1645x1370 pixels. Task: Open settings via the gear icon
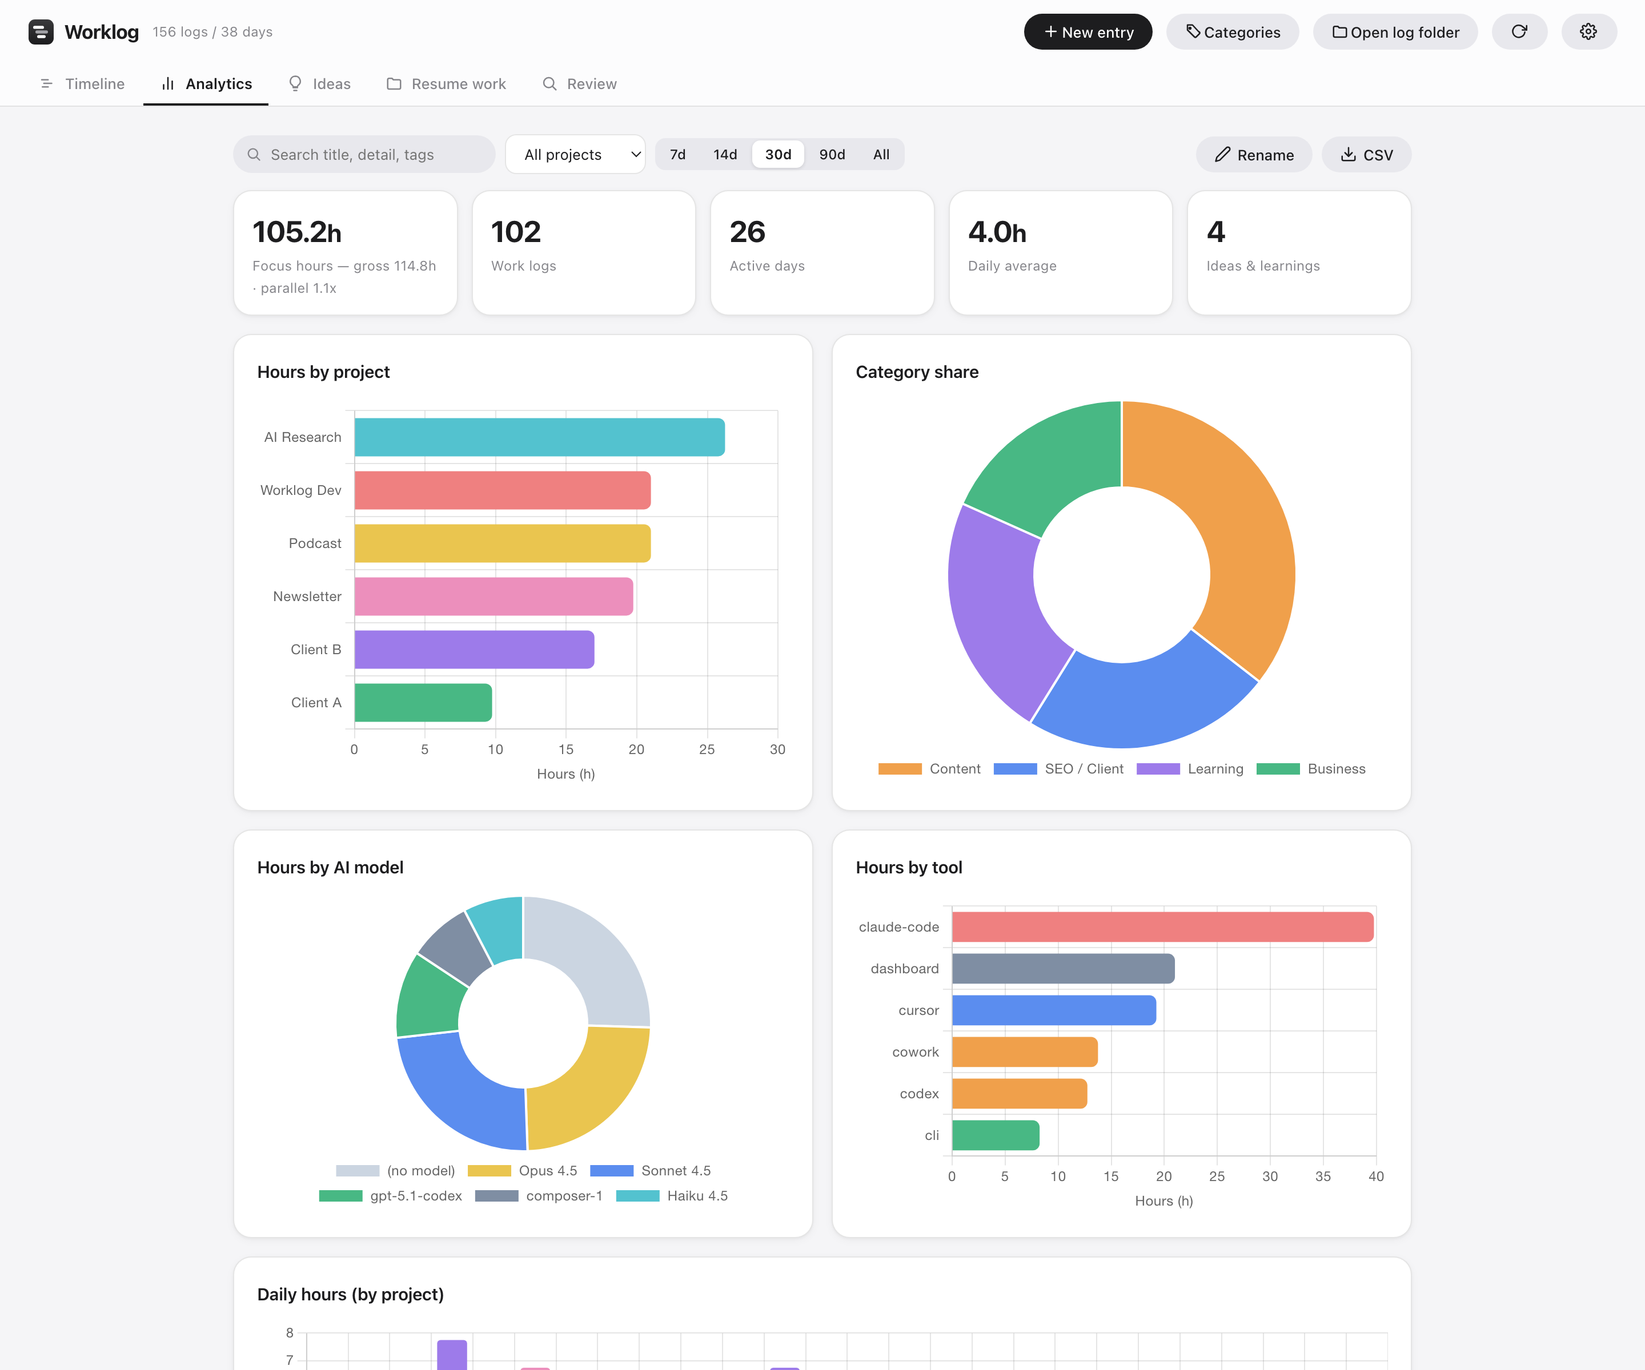[x=1588, y=32]
